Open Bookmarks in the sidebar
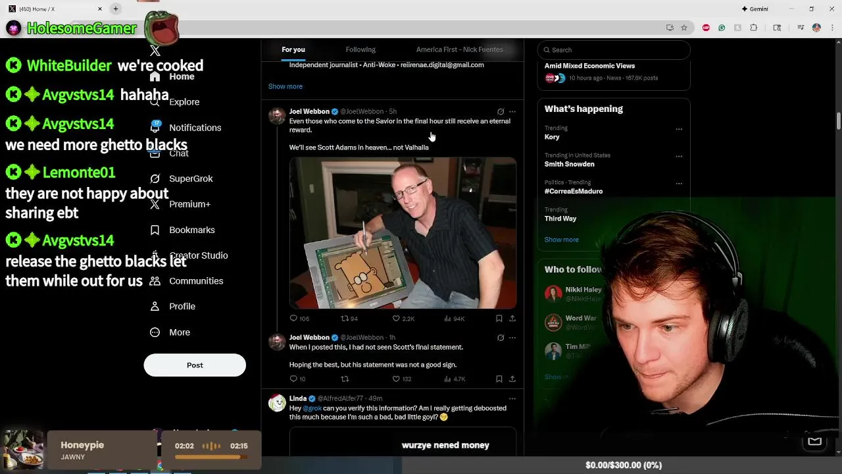 click(182, 230)
